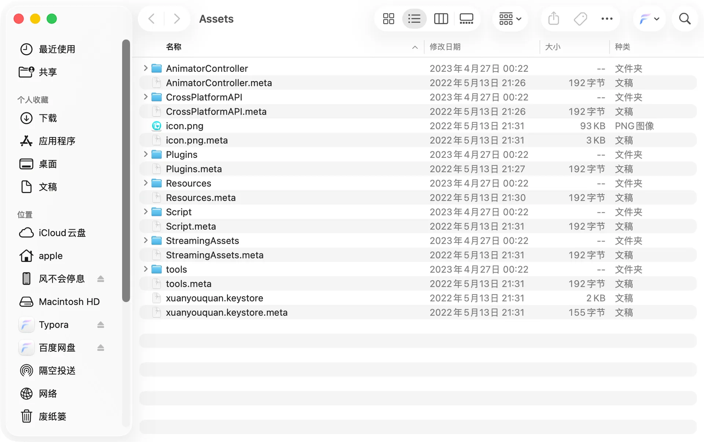Click the Share toolbar icon
The image size is (704, 442).
[x=554, y=19]
